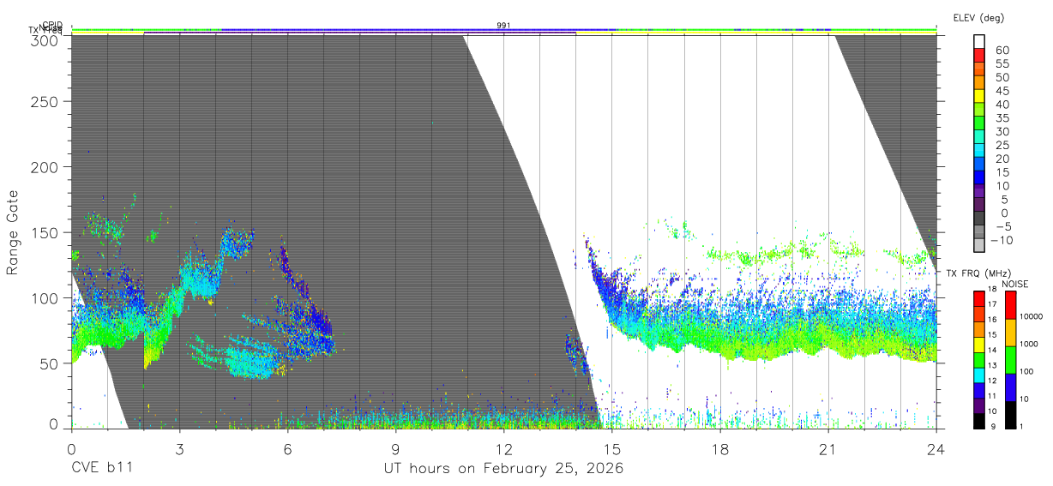Click the green swatch in the NOISE bar

(1010, 358)
